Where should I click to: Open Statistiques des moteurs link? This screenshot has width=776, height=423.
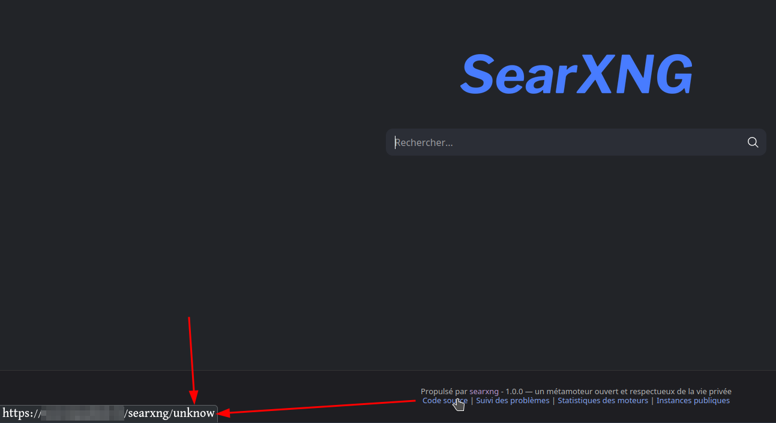603,401
